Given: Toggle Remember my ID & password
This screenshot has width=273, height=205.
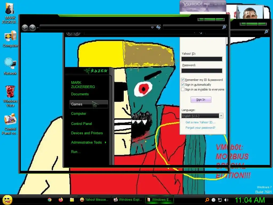Looking at the screenshot, I should tap(183, 80).
